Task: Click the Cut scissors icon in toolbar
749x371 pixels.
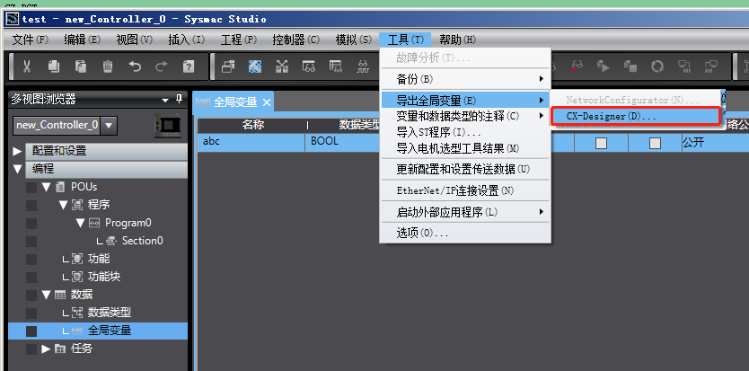Action: coord(27,66)
